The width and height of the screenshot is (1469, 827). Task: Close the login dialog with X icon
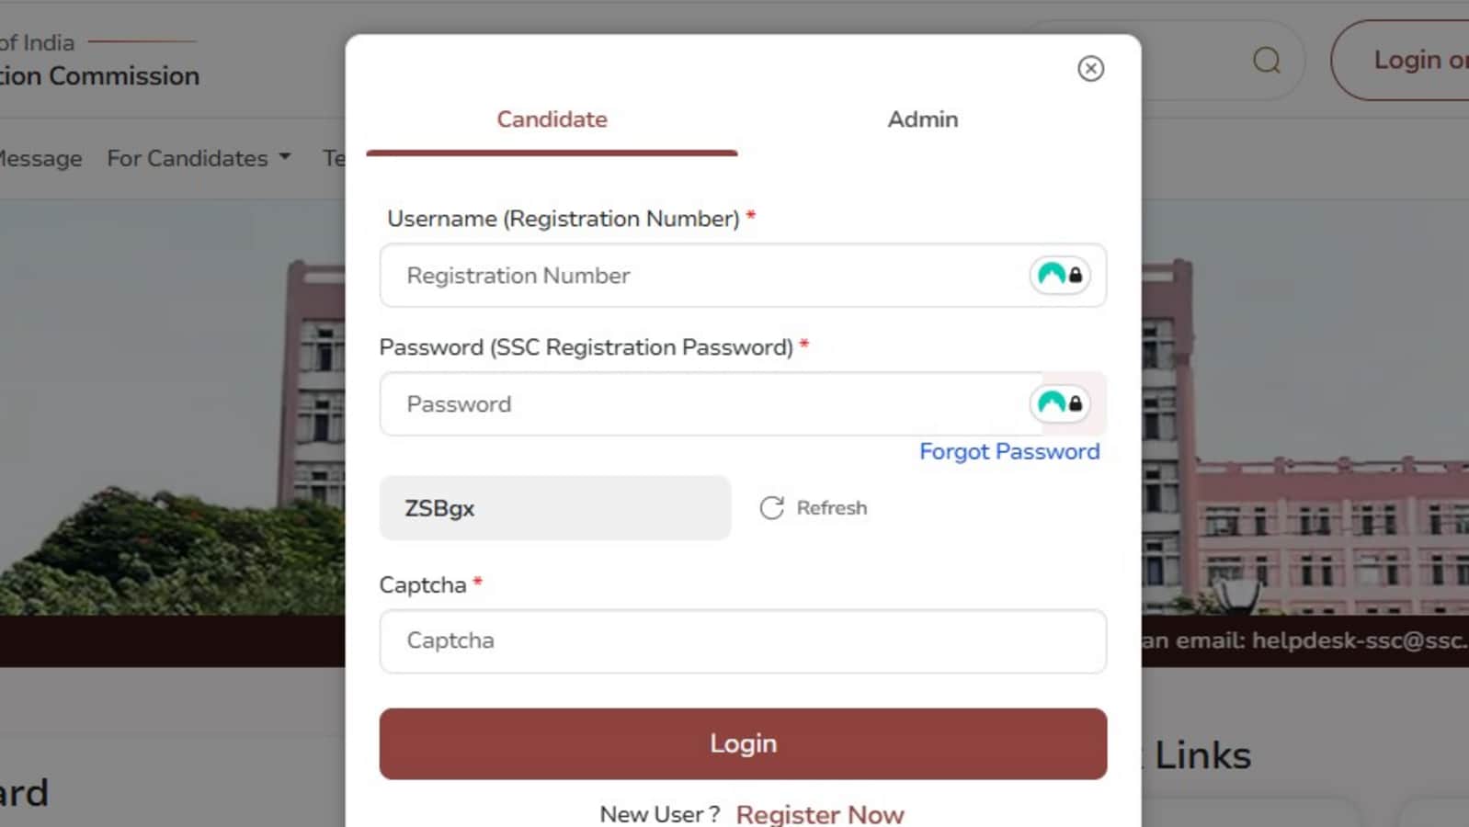(1090, 69)
